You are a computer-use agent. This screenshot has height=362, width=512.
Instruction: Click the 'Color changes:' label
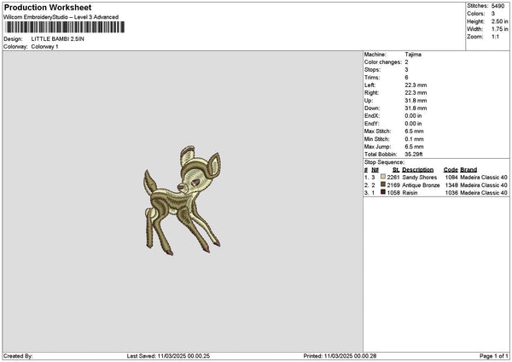383,62
